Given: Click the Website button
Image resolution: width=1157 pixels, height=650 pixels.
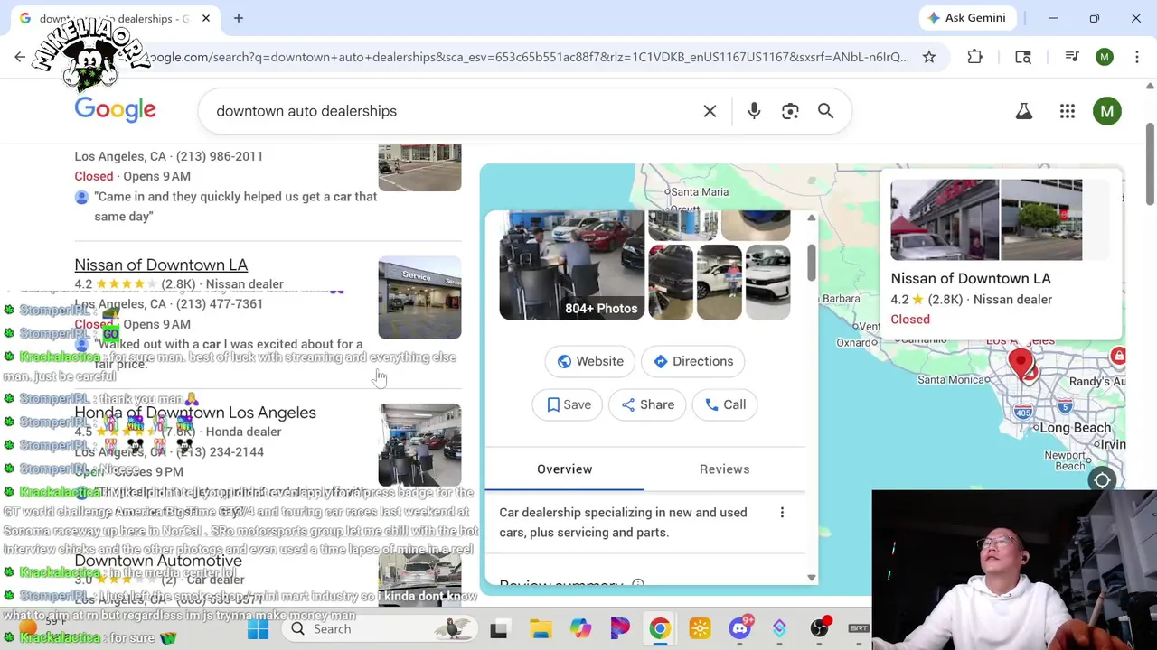Looking at the screenshot, I should 590,361.
